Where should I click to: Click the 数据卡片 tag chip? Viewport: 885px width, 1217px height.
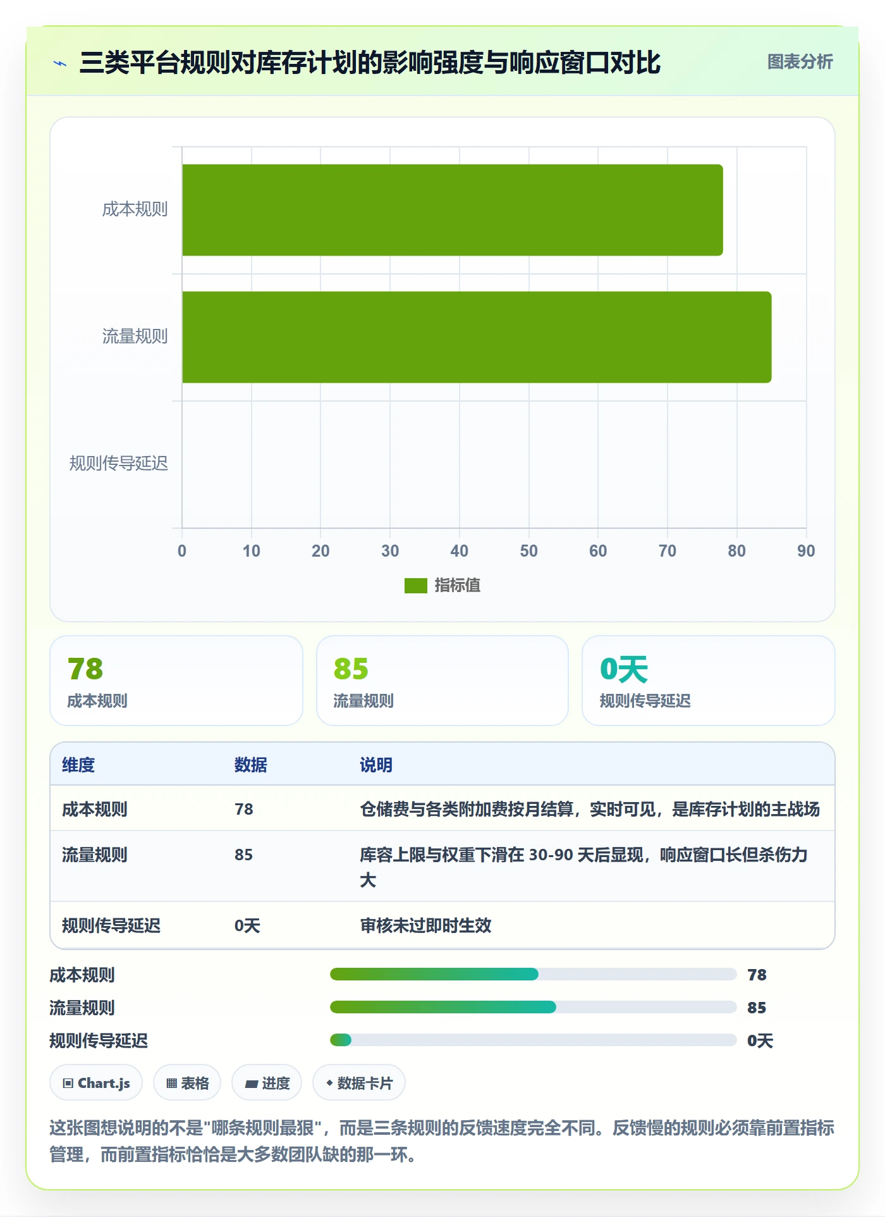[x=359, y=1083]
